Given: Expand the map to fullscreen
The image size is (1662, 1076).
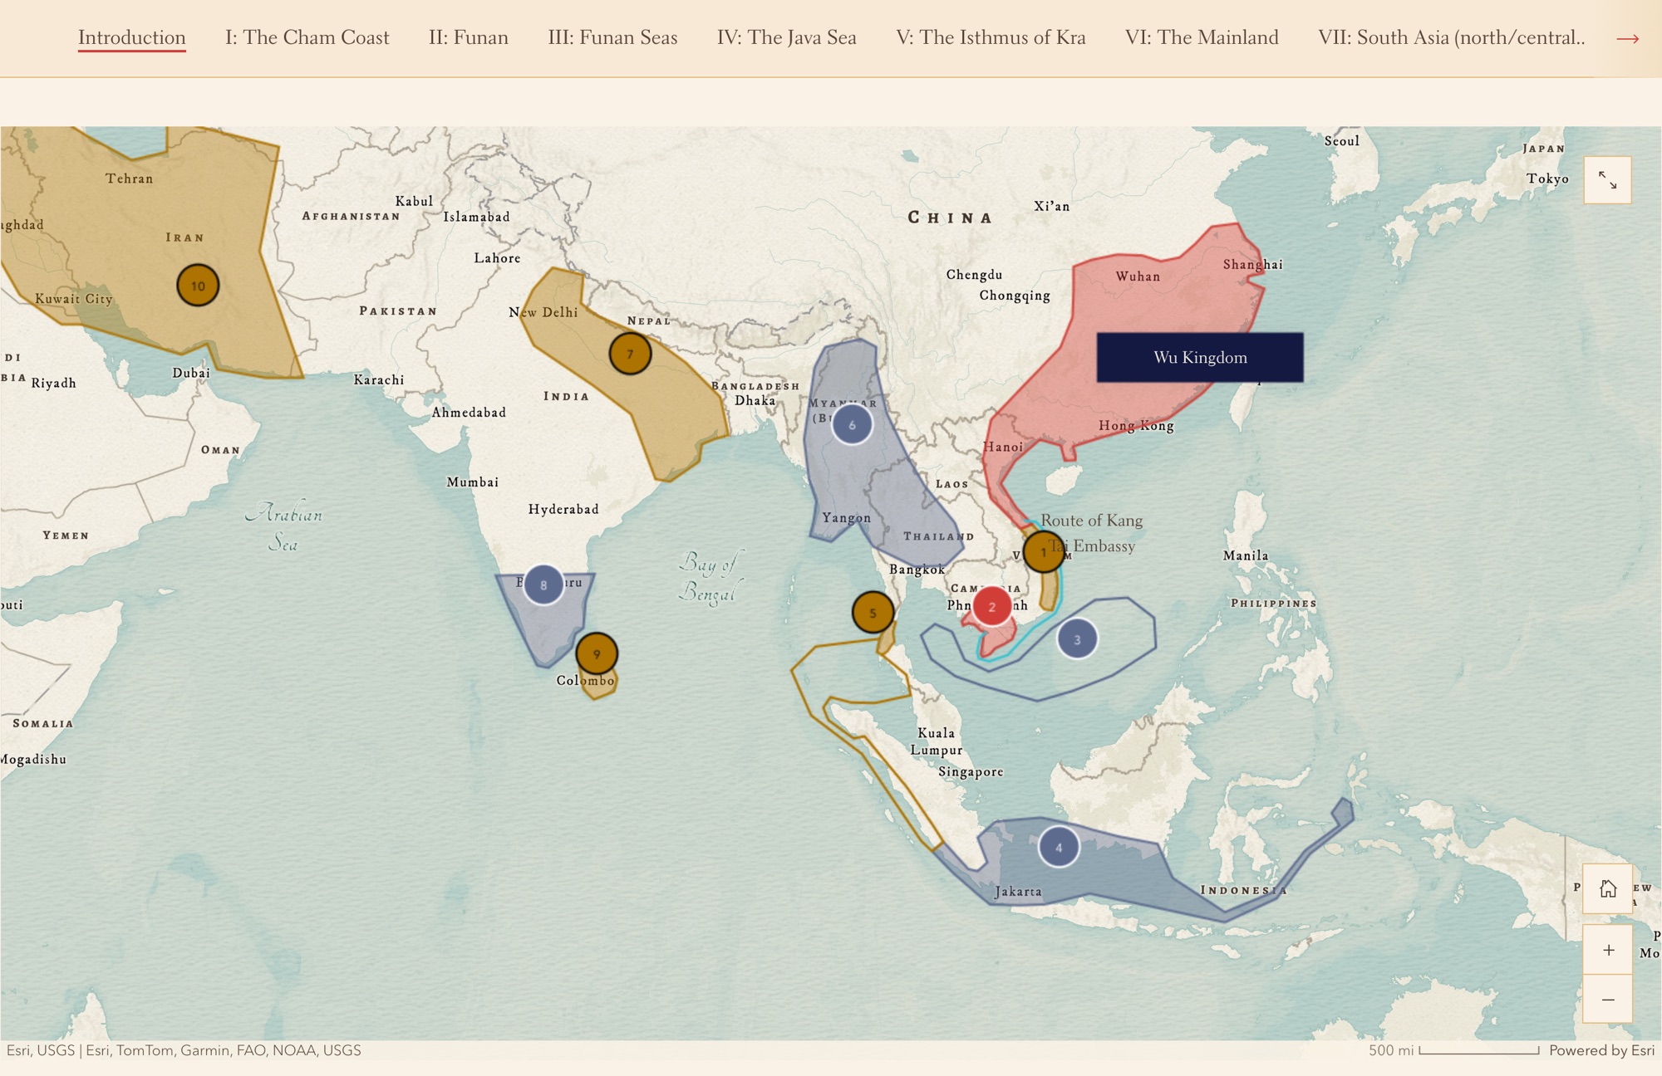Looking at the screenshot, I should click(x=1607, y=180).
